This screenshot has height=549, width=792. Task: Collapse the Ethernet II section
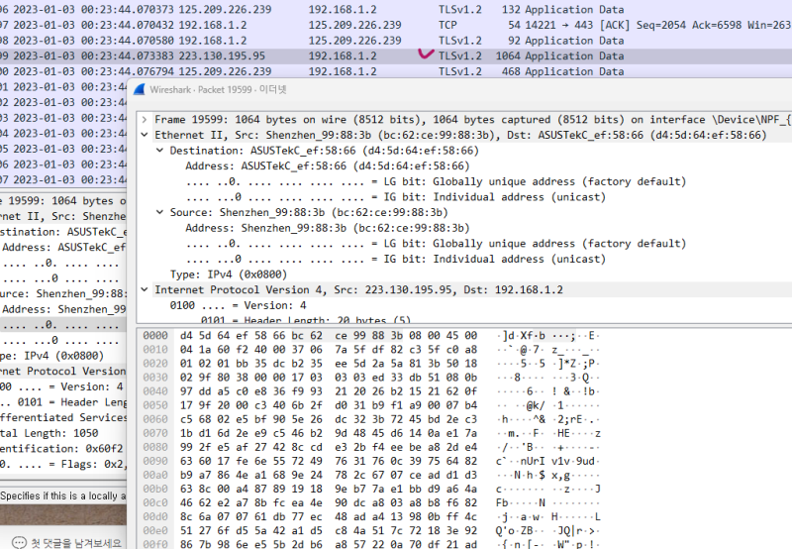pos(145,135)
